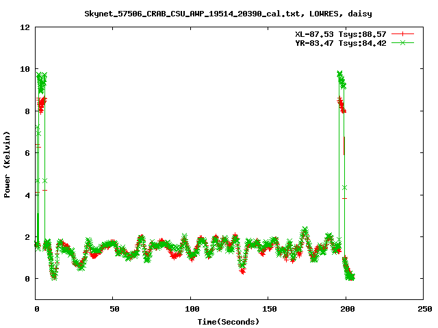This screenshot has width=438, height=328.
Task: Click the x-axis tick label 200
Action: pyautogui.click(x=347, y=309)
